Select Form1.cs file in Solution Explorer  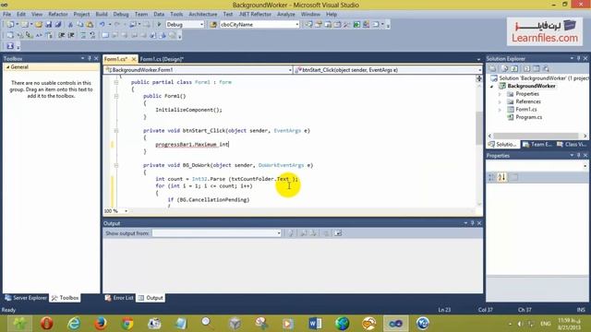(526, 110)
